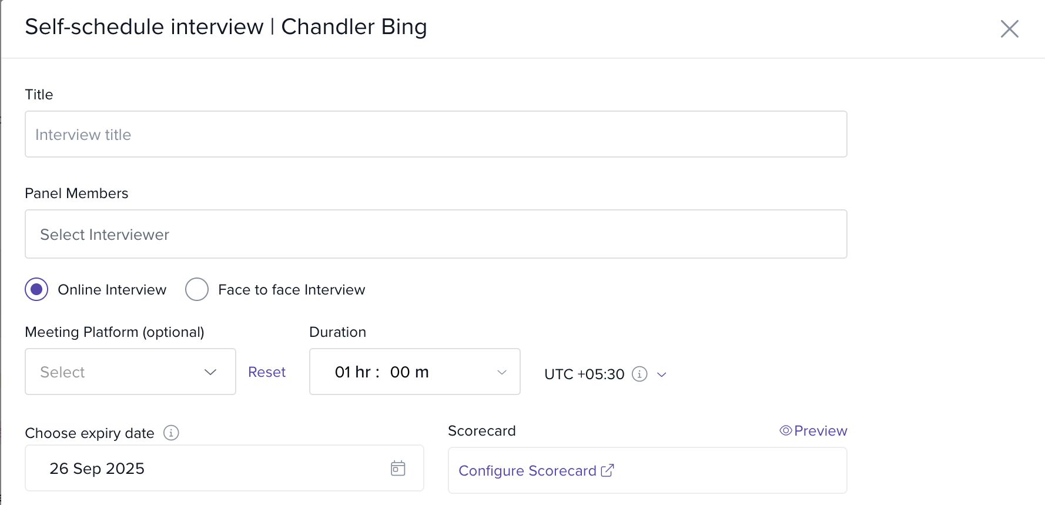Select the Face to face Interview radio button
The width and height of the screenshot is (1045, 505).
[197, 289]
